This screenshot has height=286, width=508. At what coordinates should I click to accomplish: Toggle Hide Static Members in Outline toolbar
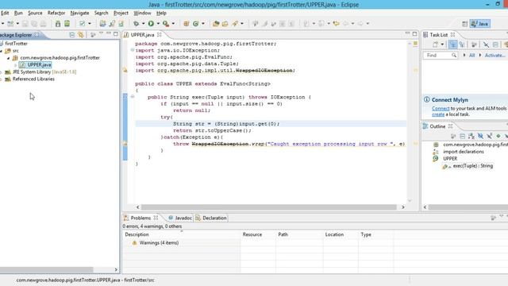click(x=490, y=136)
